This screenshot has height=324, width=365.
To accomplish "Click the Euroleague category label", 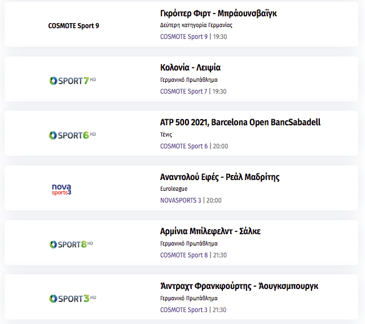I will [x=174, y=189].
